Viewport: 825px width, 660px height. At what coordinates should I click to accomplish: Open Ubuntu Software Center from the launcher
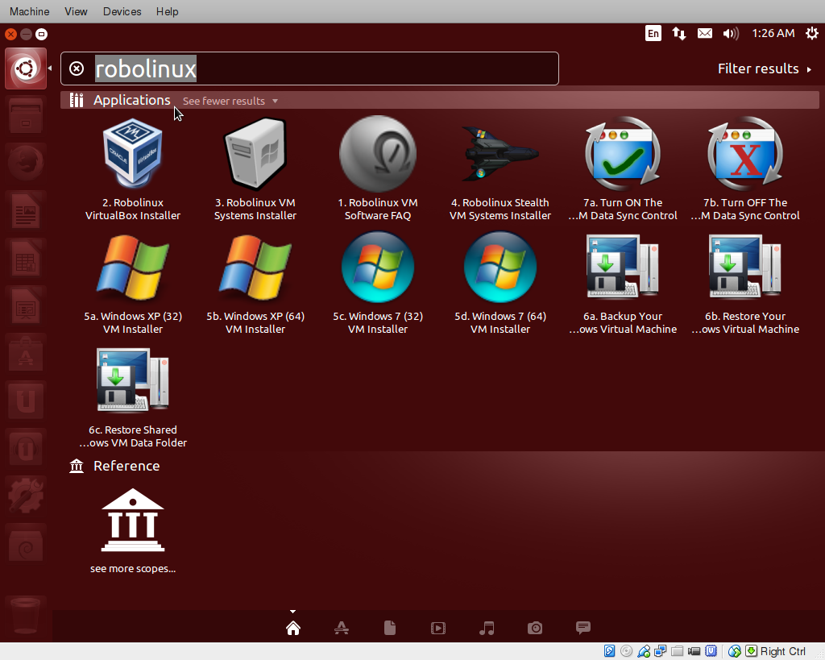click(26, 353)
